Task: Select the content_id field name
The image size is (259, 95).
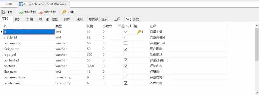Action: pos(11,60)
